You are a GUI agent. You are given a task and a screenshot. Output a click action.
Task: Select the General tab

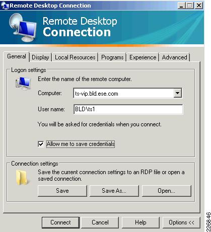(x=17, y=56)
